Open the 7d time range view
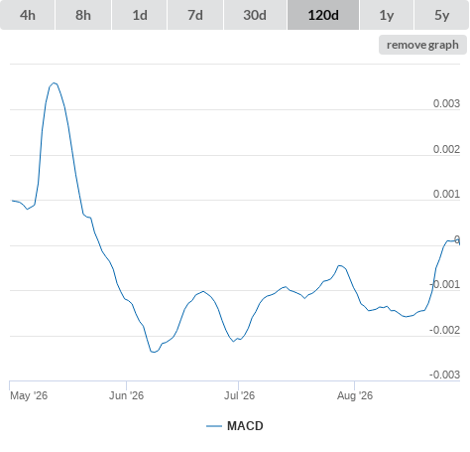 pyautogui.click(x=195, y=15)
